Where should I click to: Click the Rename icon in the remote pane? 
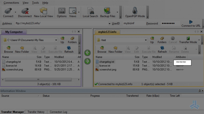[x=174, y=50]
